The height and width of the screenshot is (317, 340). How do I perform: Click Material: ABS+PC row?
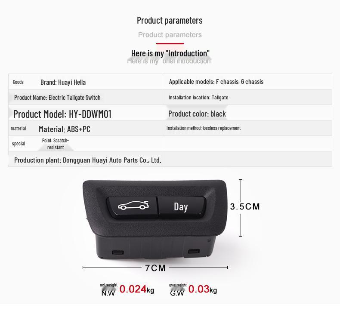point(85,128)
